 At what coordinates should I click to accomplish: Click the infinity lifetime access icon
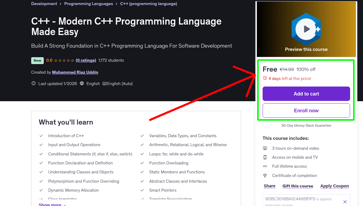(265, 166)
